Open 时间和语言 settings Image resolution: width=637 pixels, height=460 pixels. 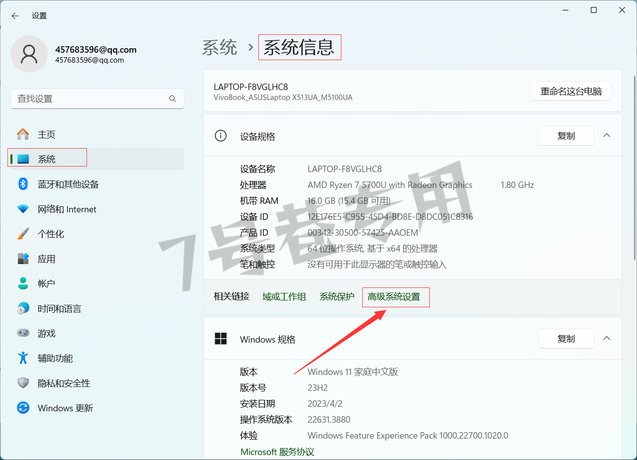coord(97,308)
